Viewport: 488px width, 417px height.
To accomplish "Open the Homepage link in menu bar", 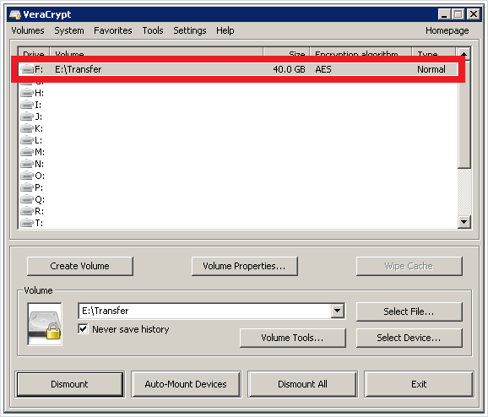I will (x=447, y=30).
